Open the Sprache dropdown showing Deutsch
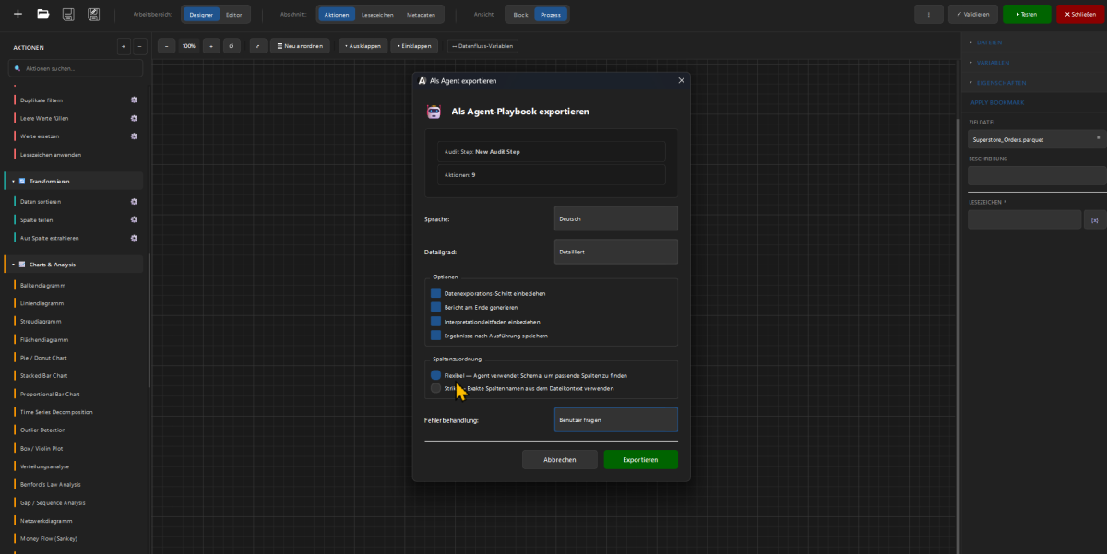This screenshot has width=1107, height=554. [x=615, y=218]
